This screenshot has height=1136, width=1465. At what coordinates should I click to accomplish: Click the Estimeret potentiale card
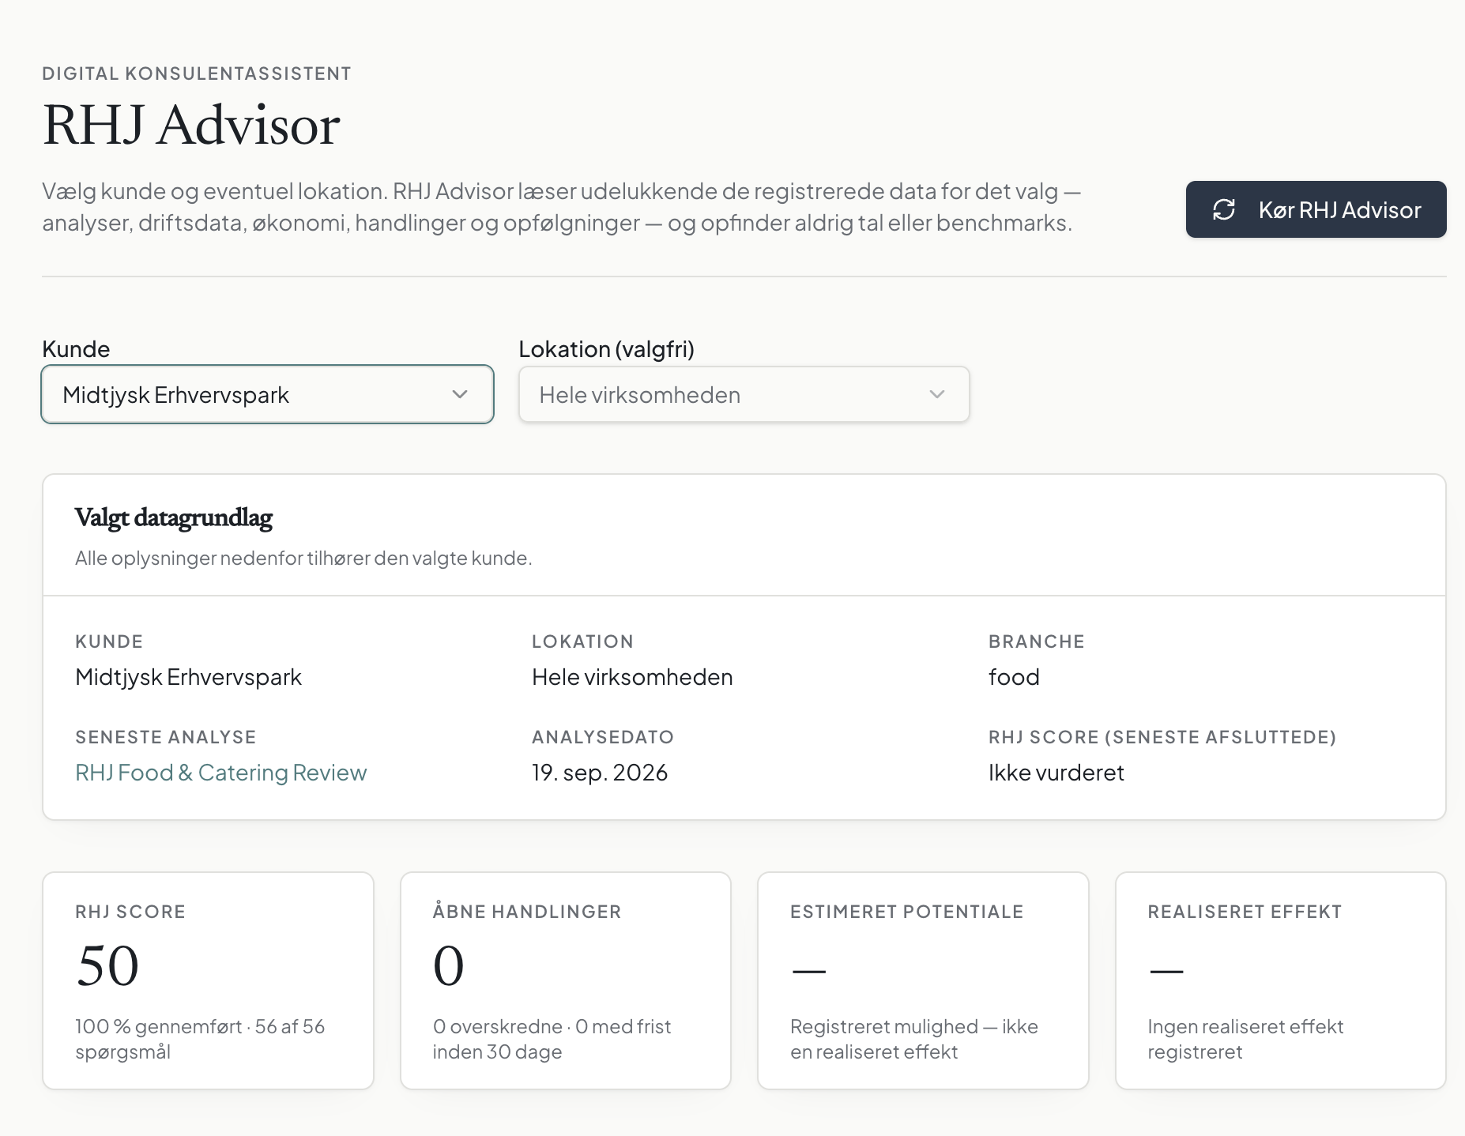point(923,980)
